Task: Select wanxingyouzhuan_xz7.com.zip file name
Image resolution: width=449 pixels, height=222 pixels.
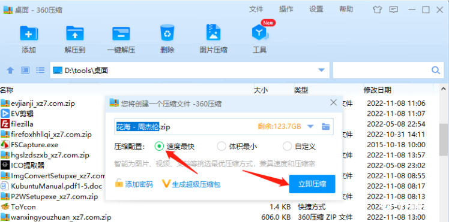Action: (x=61, y=217)
